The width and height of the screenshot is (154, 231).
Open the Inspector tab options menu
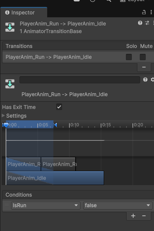click(151, 12)
